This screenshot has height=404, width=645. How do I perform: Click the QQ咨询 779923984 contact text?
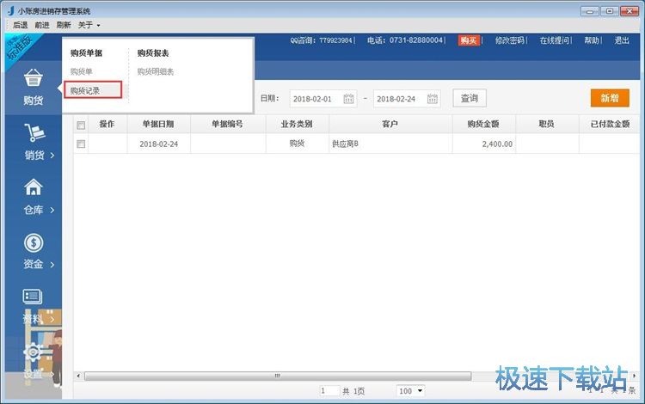322,40
